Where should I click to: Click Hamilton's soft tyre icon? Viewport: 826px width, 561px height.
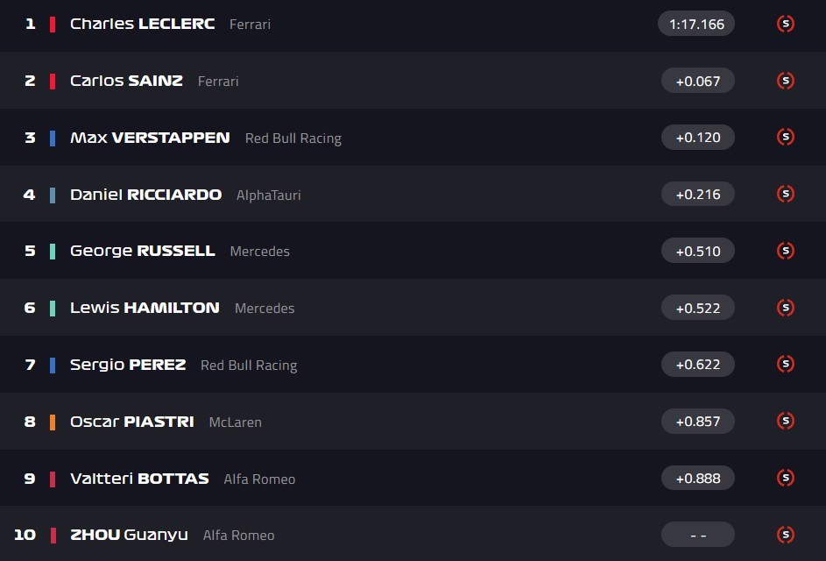tap(786, 308)
